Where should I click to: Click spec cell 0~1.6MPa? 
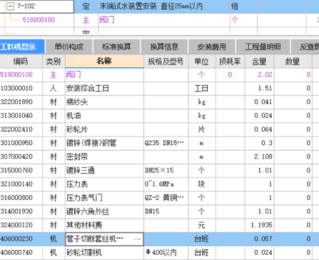pos(166,184)
